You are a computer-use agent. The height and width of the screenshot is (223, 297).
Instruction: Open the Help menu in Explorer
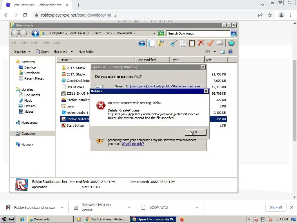(x=57, y=43)
